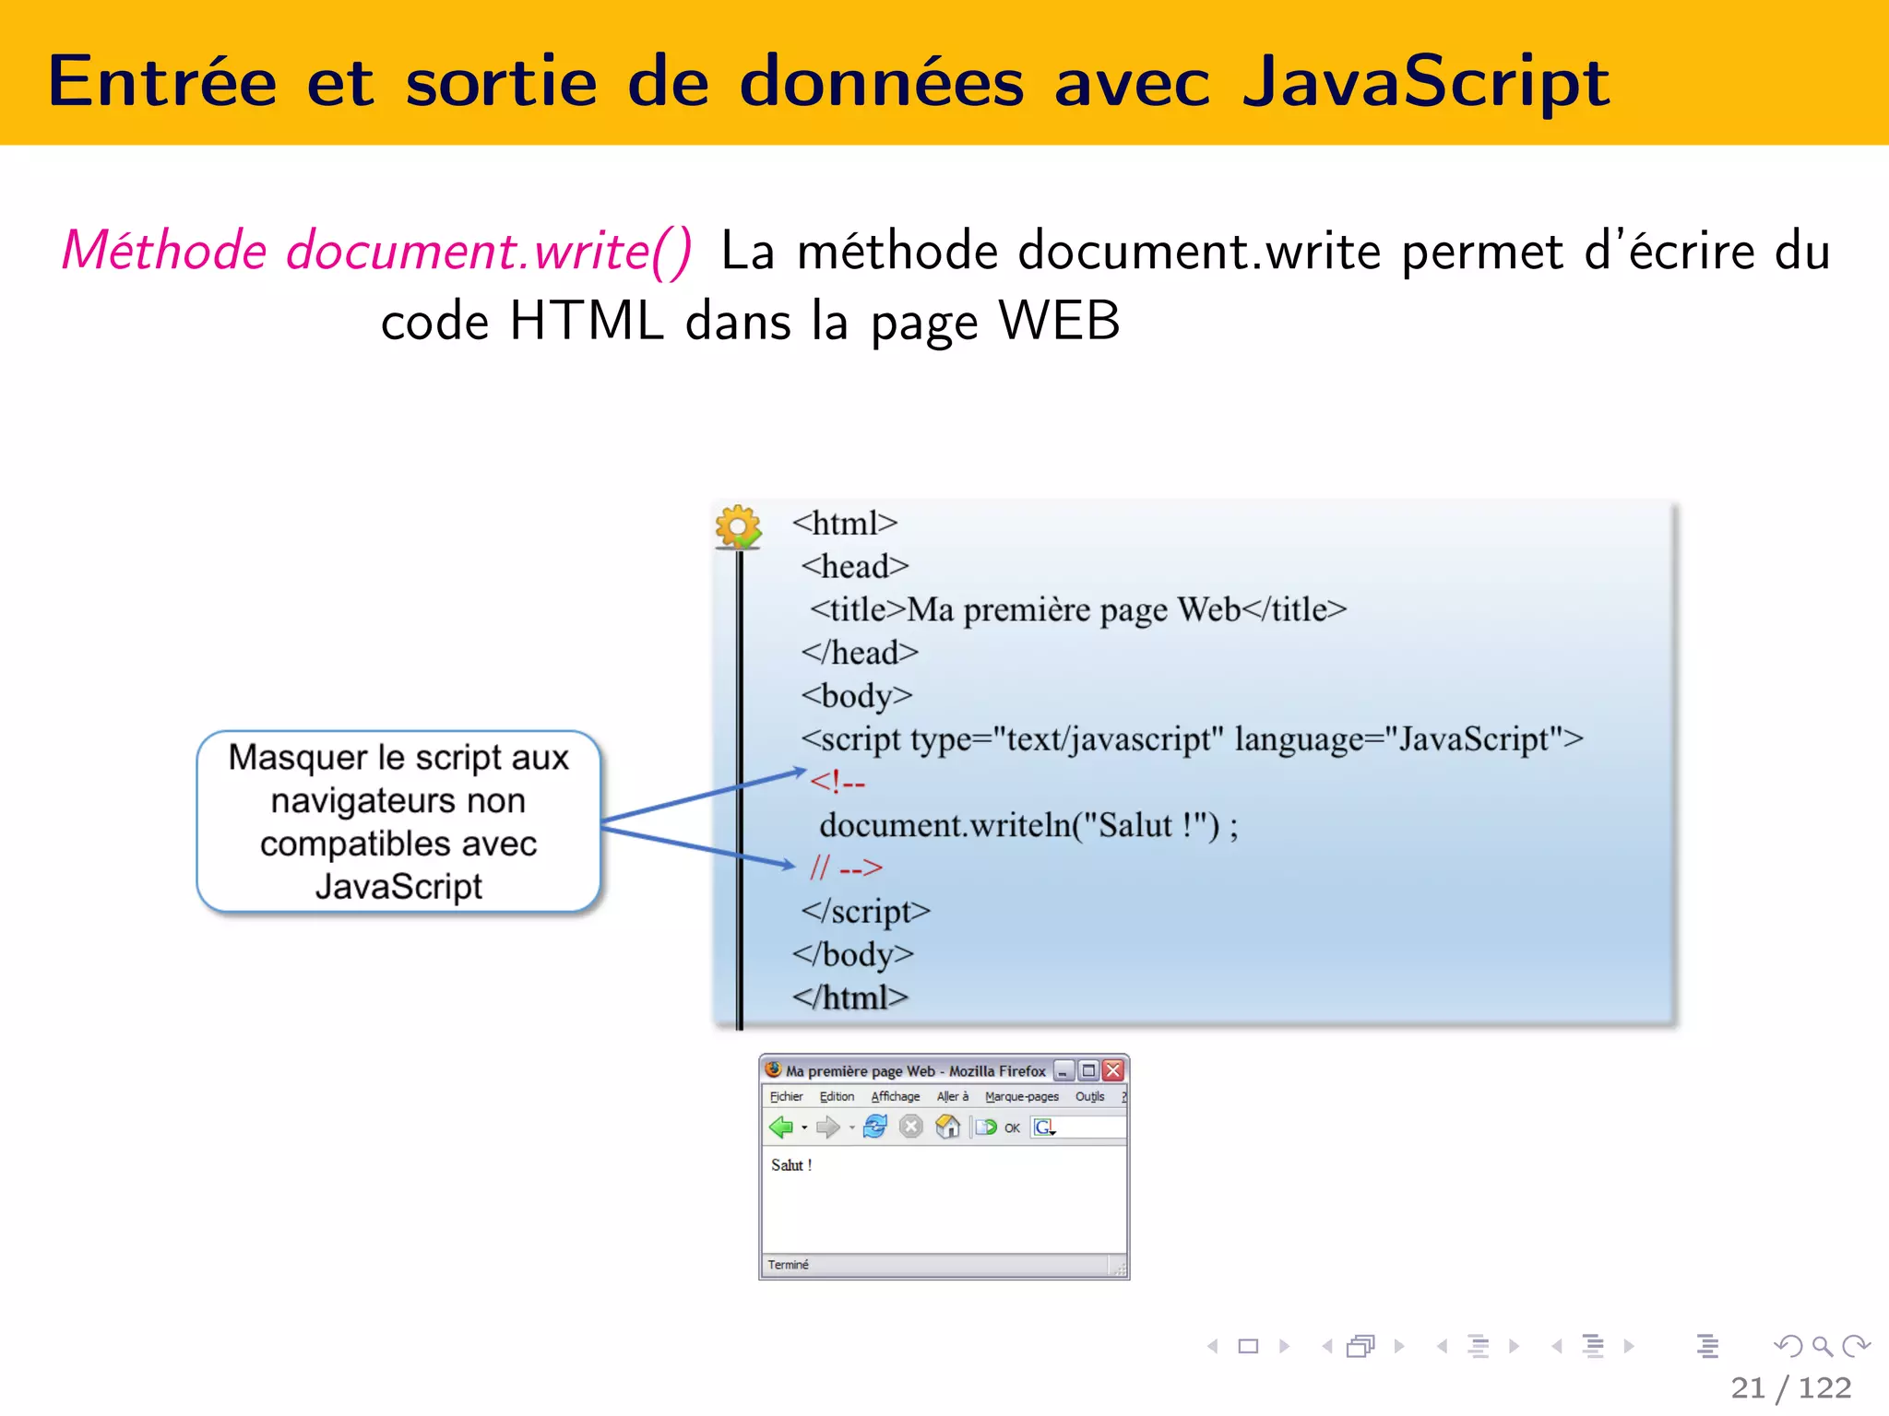Click the pink Méthode document.write() heading
1889x1416 pixels.
[376, 251]
